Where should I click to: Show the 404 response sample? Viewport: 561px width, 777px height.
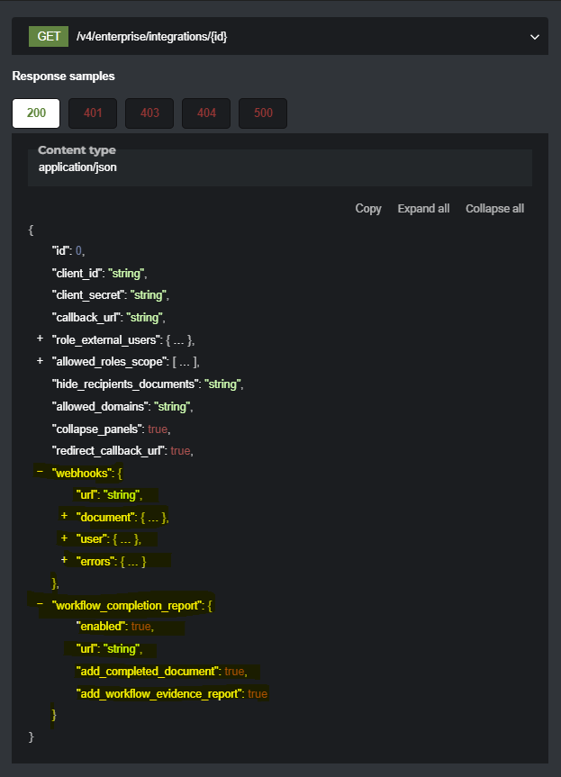pyautogui.click(x=206, y=113)
